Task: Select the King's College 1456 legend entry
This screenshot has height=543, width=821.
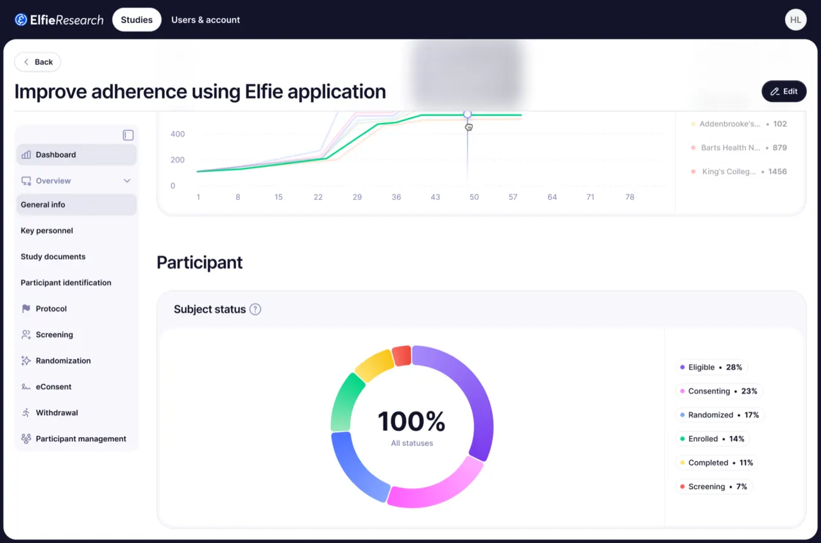Action: click(739, 171)
